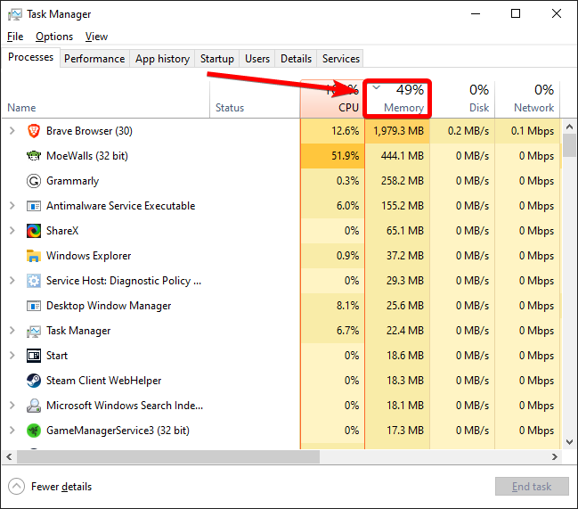Sort processes by Memory column header
Screen dimensions: 578x509
(397, 99)
